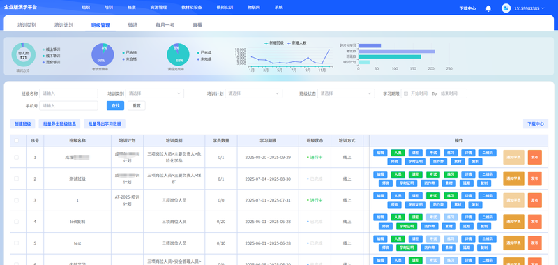
Task: Click 延期 in the 测试班级 row
Action: (x=466, y=183)
